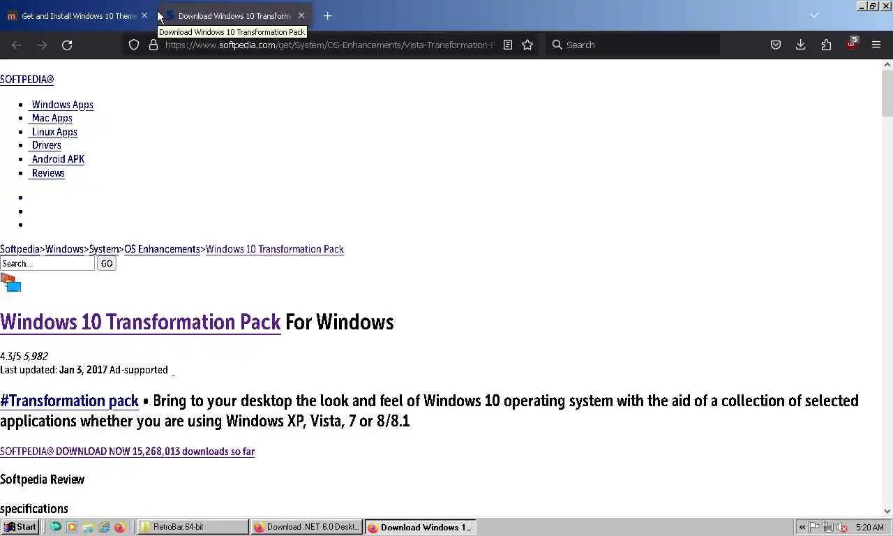Screen dimensions: 893x536
Task: Close the 'Download Windows 10 Transform' tab
Action: [301, 15]
